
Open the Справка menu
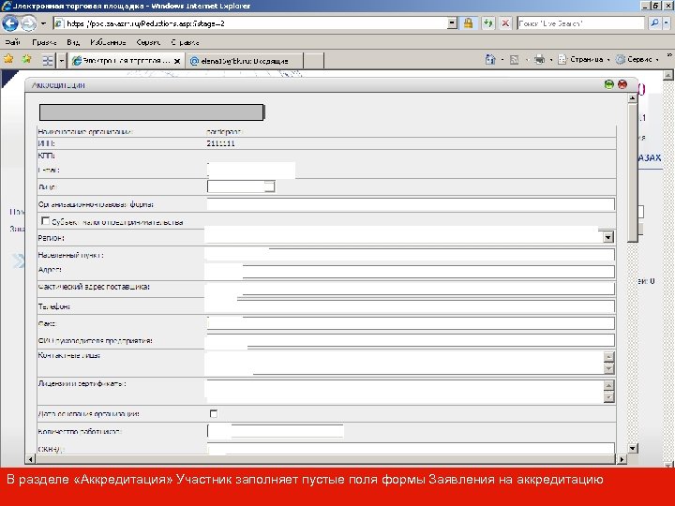tap(185, 42)
